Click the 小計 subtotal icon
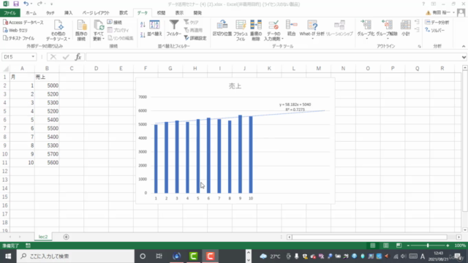This screenshot has height=263, width=468. pos(406,28)
